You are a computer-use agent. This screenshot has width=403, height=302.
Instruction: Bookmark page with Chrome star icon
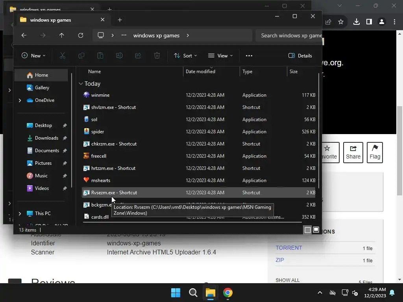pyautogui.click(x=341, y=22)
